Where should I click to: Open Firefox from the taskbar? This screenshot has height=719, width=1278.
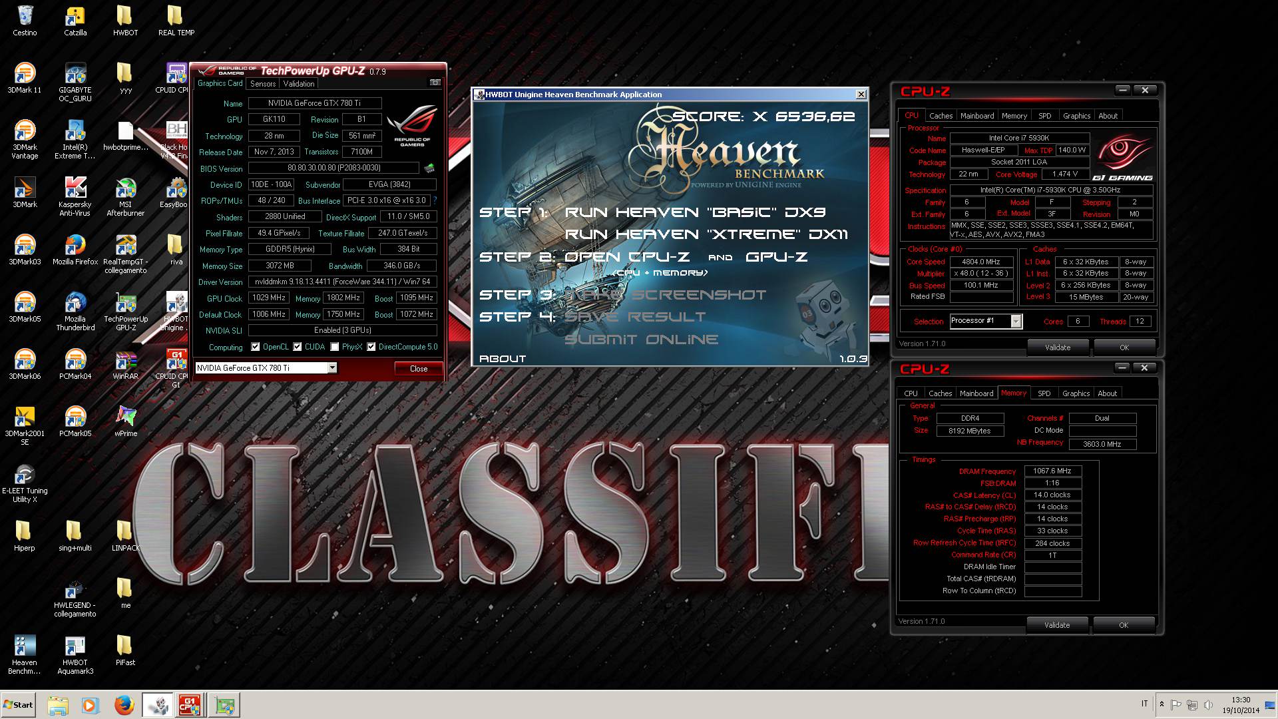pyautogui.click(x=124, y=705)
